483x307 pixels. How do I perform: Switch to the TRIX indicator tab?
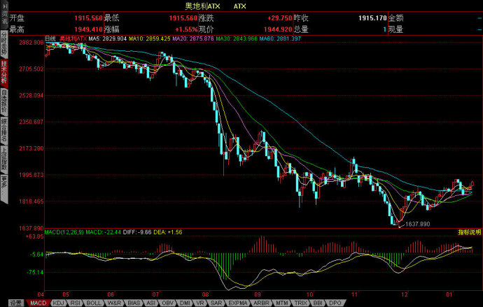pyautogui.click(x=299, y=303)
